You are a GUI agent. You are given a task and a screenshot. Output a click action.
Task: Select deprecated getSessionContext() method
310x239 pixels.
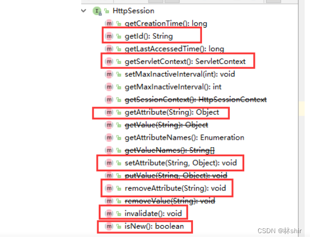coord(196,99)
